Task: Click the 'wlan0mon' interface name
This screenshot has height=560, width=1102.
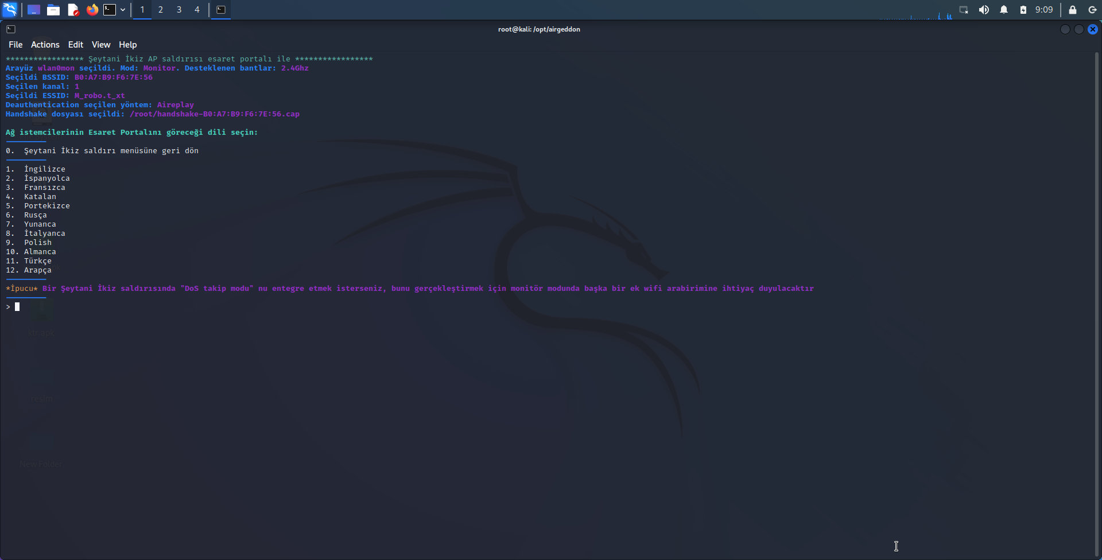Action: (x=56, y=68)
